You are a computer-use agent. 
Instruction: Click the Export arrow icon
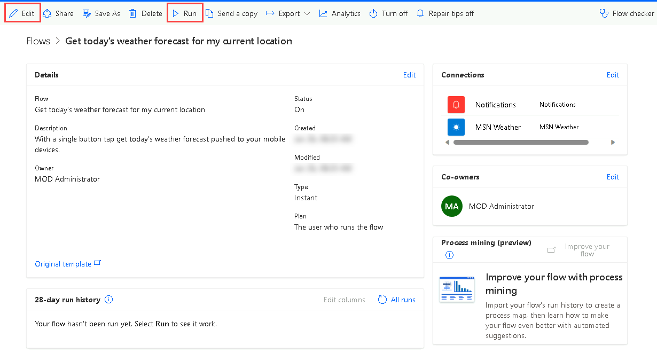(x=270, y=13)
